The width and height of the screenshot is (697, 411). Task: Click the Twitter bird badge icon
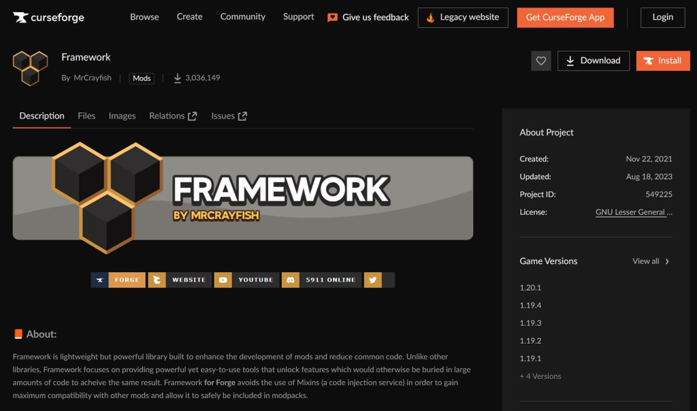pos(372,280)
